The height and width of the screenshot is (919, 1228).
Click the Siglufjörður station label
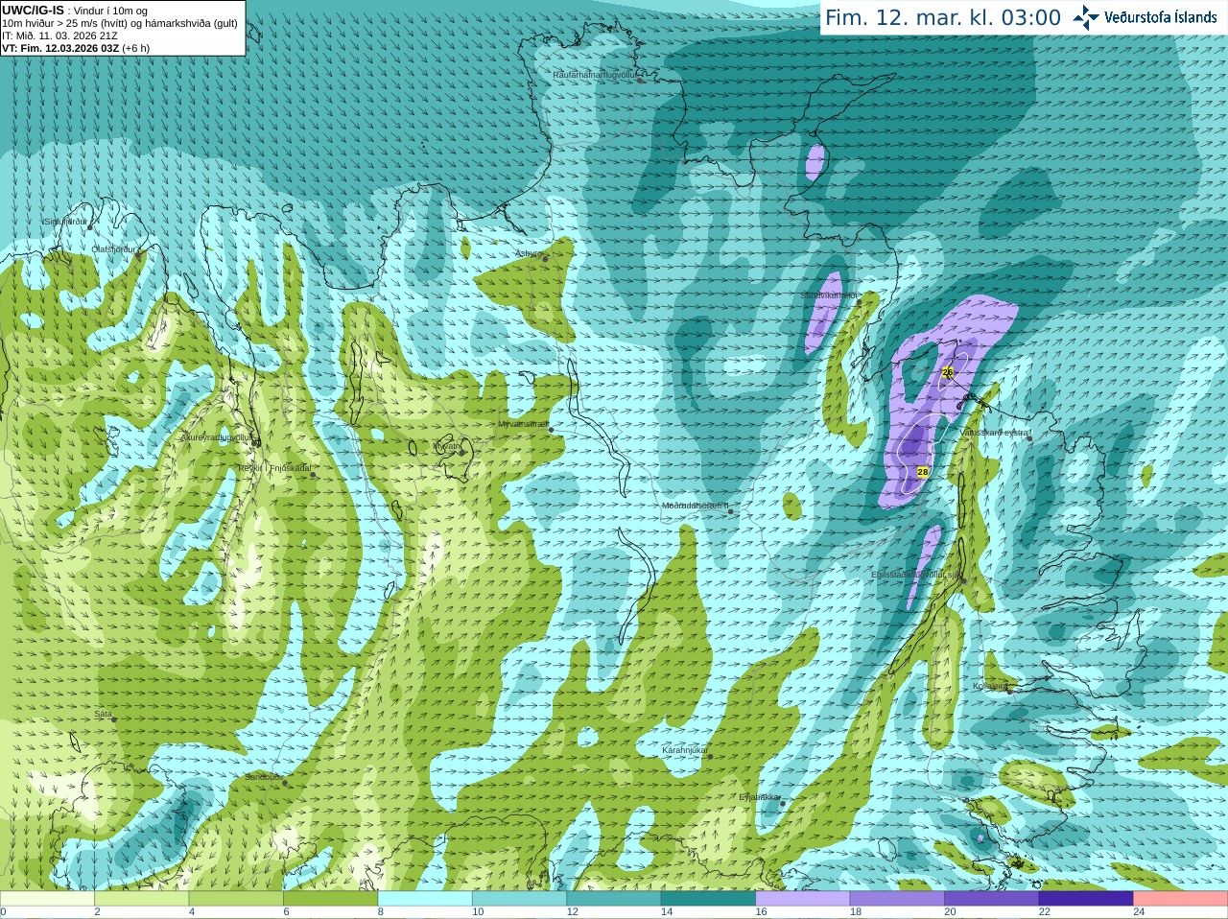point(65,222)
